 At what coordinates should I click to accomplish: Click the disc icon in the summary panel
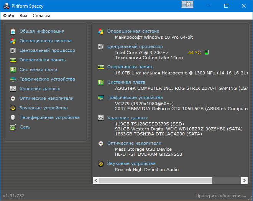(101, 143)
